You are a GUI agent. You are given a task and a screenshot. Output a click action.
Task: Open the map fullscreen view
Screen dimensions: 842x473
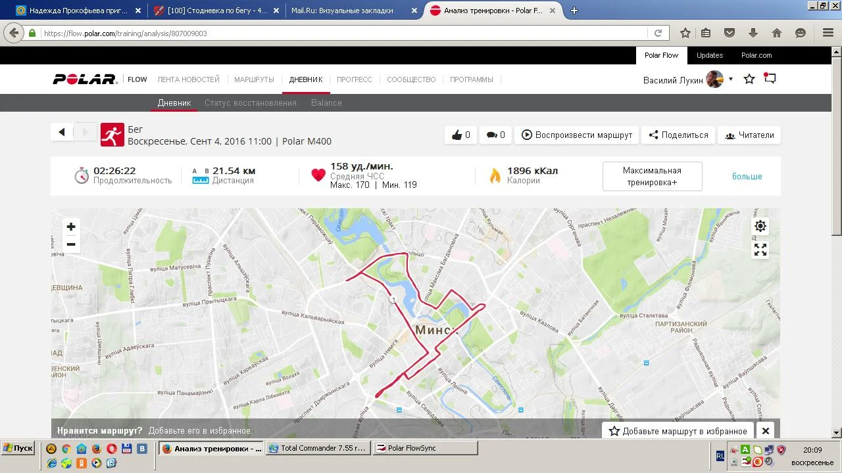point(760,250)
